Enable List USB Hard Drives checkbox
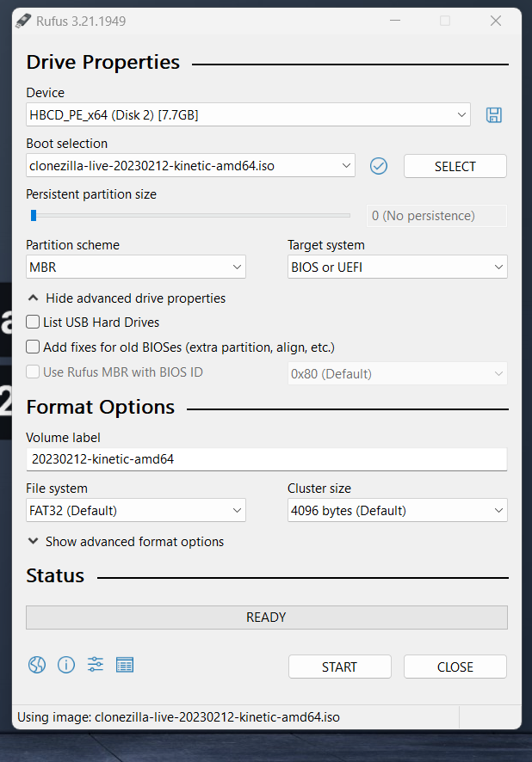Viewport: 532px width, 762px height. (x=33, y=322)
